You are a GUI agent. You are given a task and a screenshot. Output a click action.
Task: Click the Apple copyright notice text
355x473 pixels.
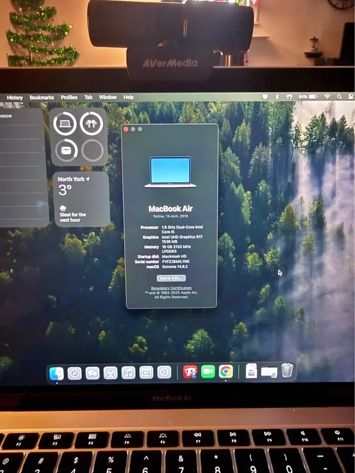click(171, 295)
